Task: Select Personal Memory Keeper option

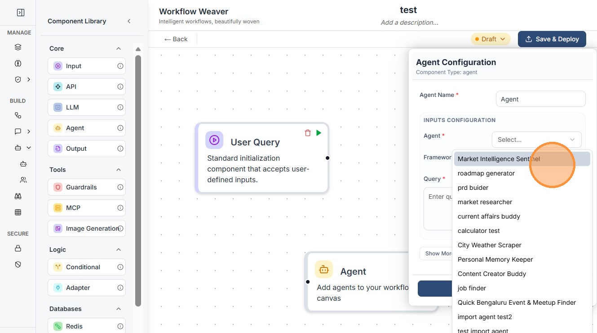Action: pyautogui.click(x=495, y=259)
